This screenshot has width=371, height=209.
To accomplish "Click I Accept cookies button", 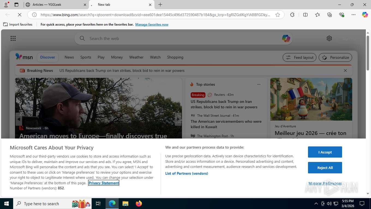I will 325,152.
